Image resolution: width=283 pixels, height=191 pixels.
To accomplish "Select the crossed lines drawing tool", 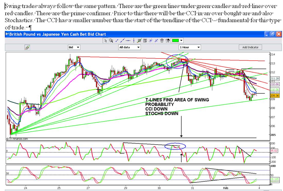I will [x=156, y=40].
